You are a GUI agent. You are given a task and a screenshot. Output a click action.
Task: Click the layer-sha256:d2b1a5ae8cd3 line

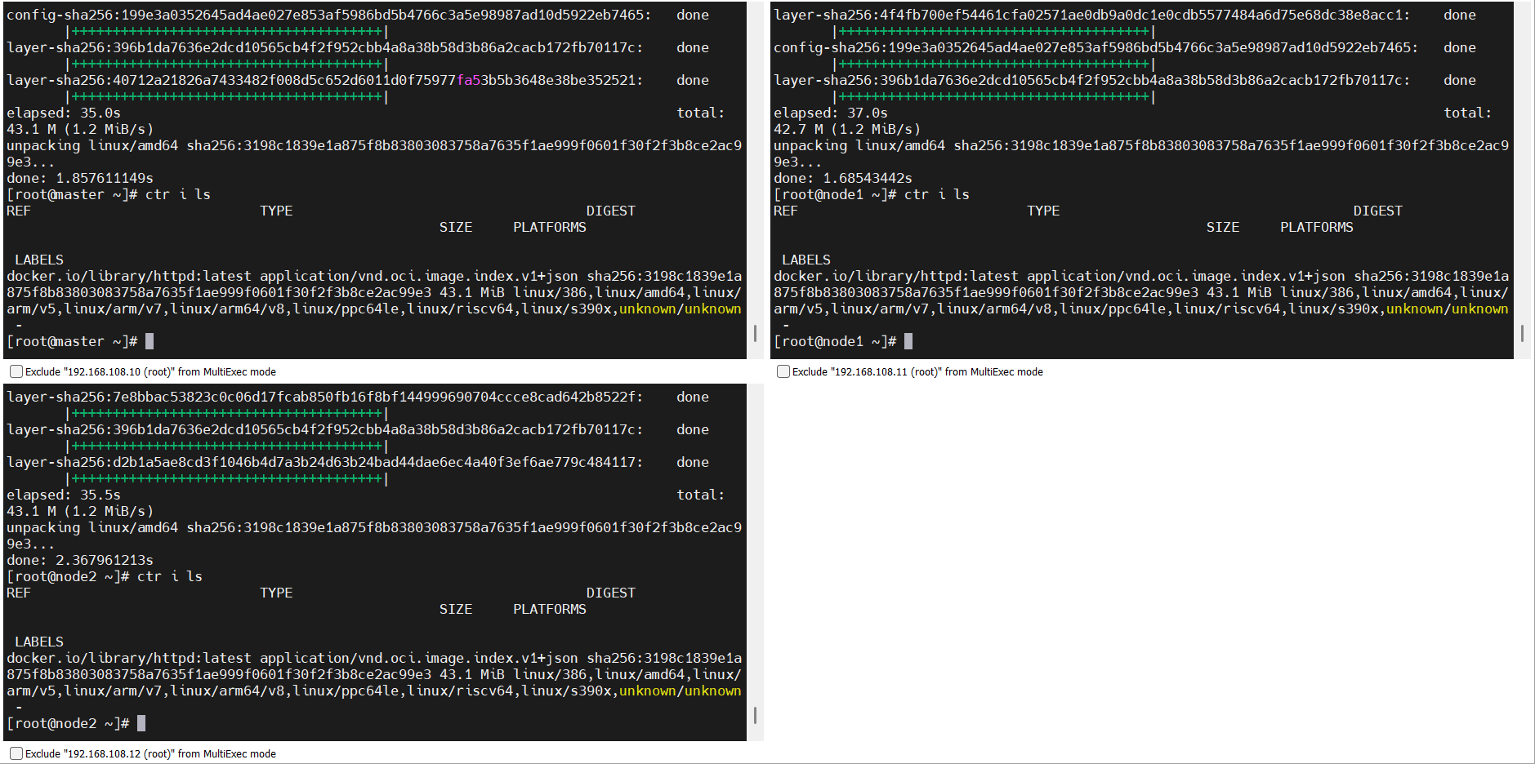pos(358,462)
